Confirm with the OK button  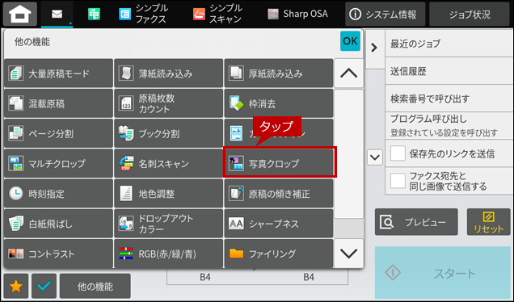click(350, 41)
